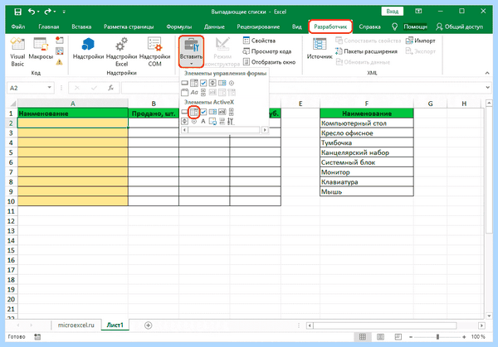Open the Redo history dropdown arrow
Screen dimensions: 498x347
point(55,12)
